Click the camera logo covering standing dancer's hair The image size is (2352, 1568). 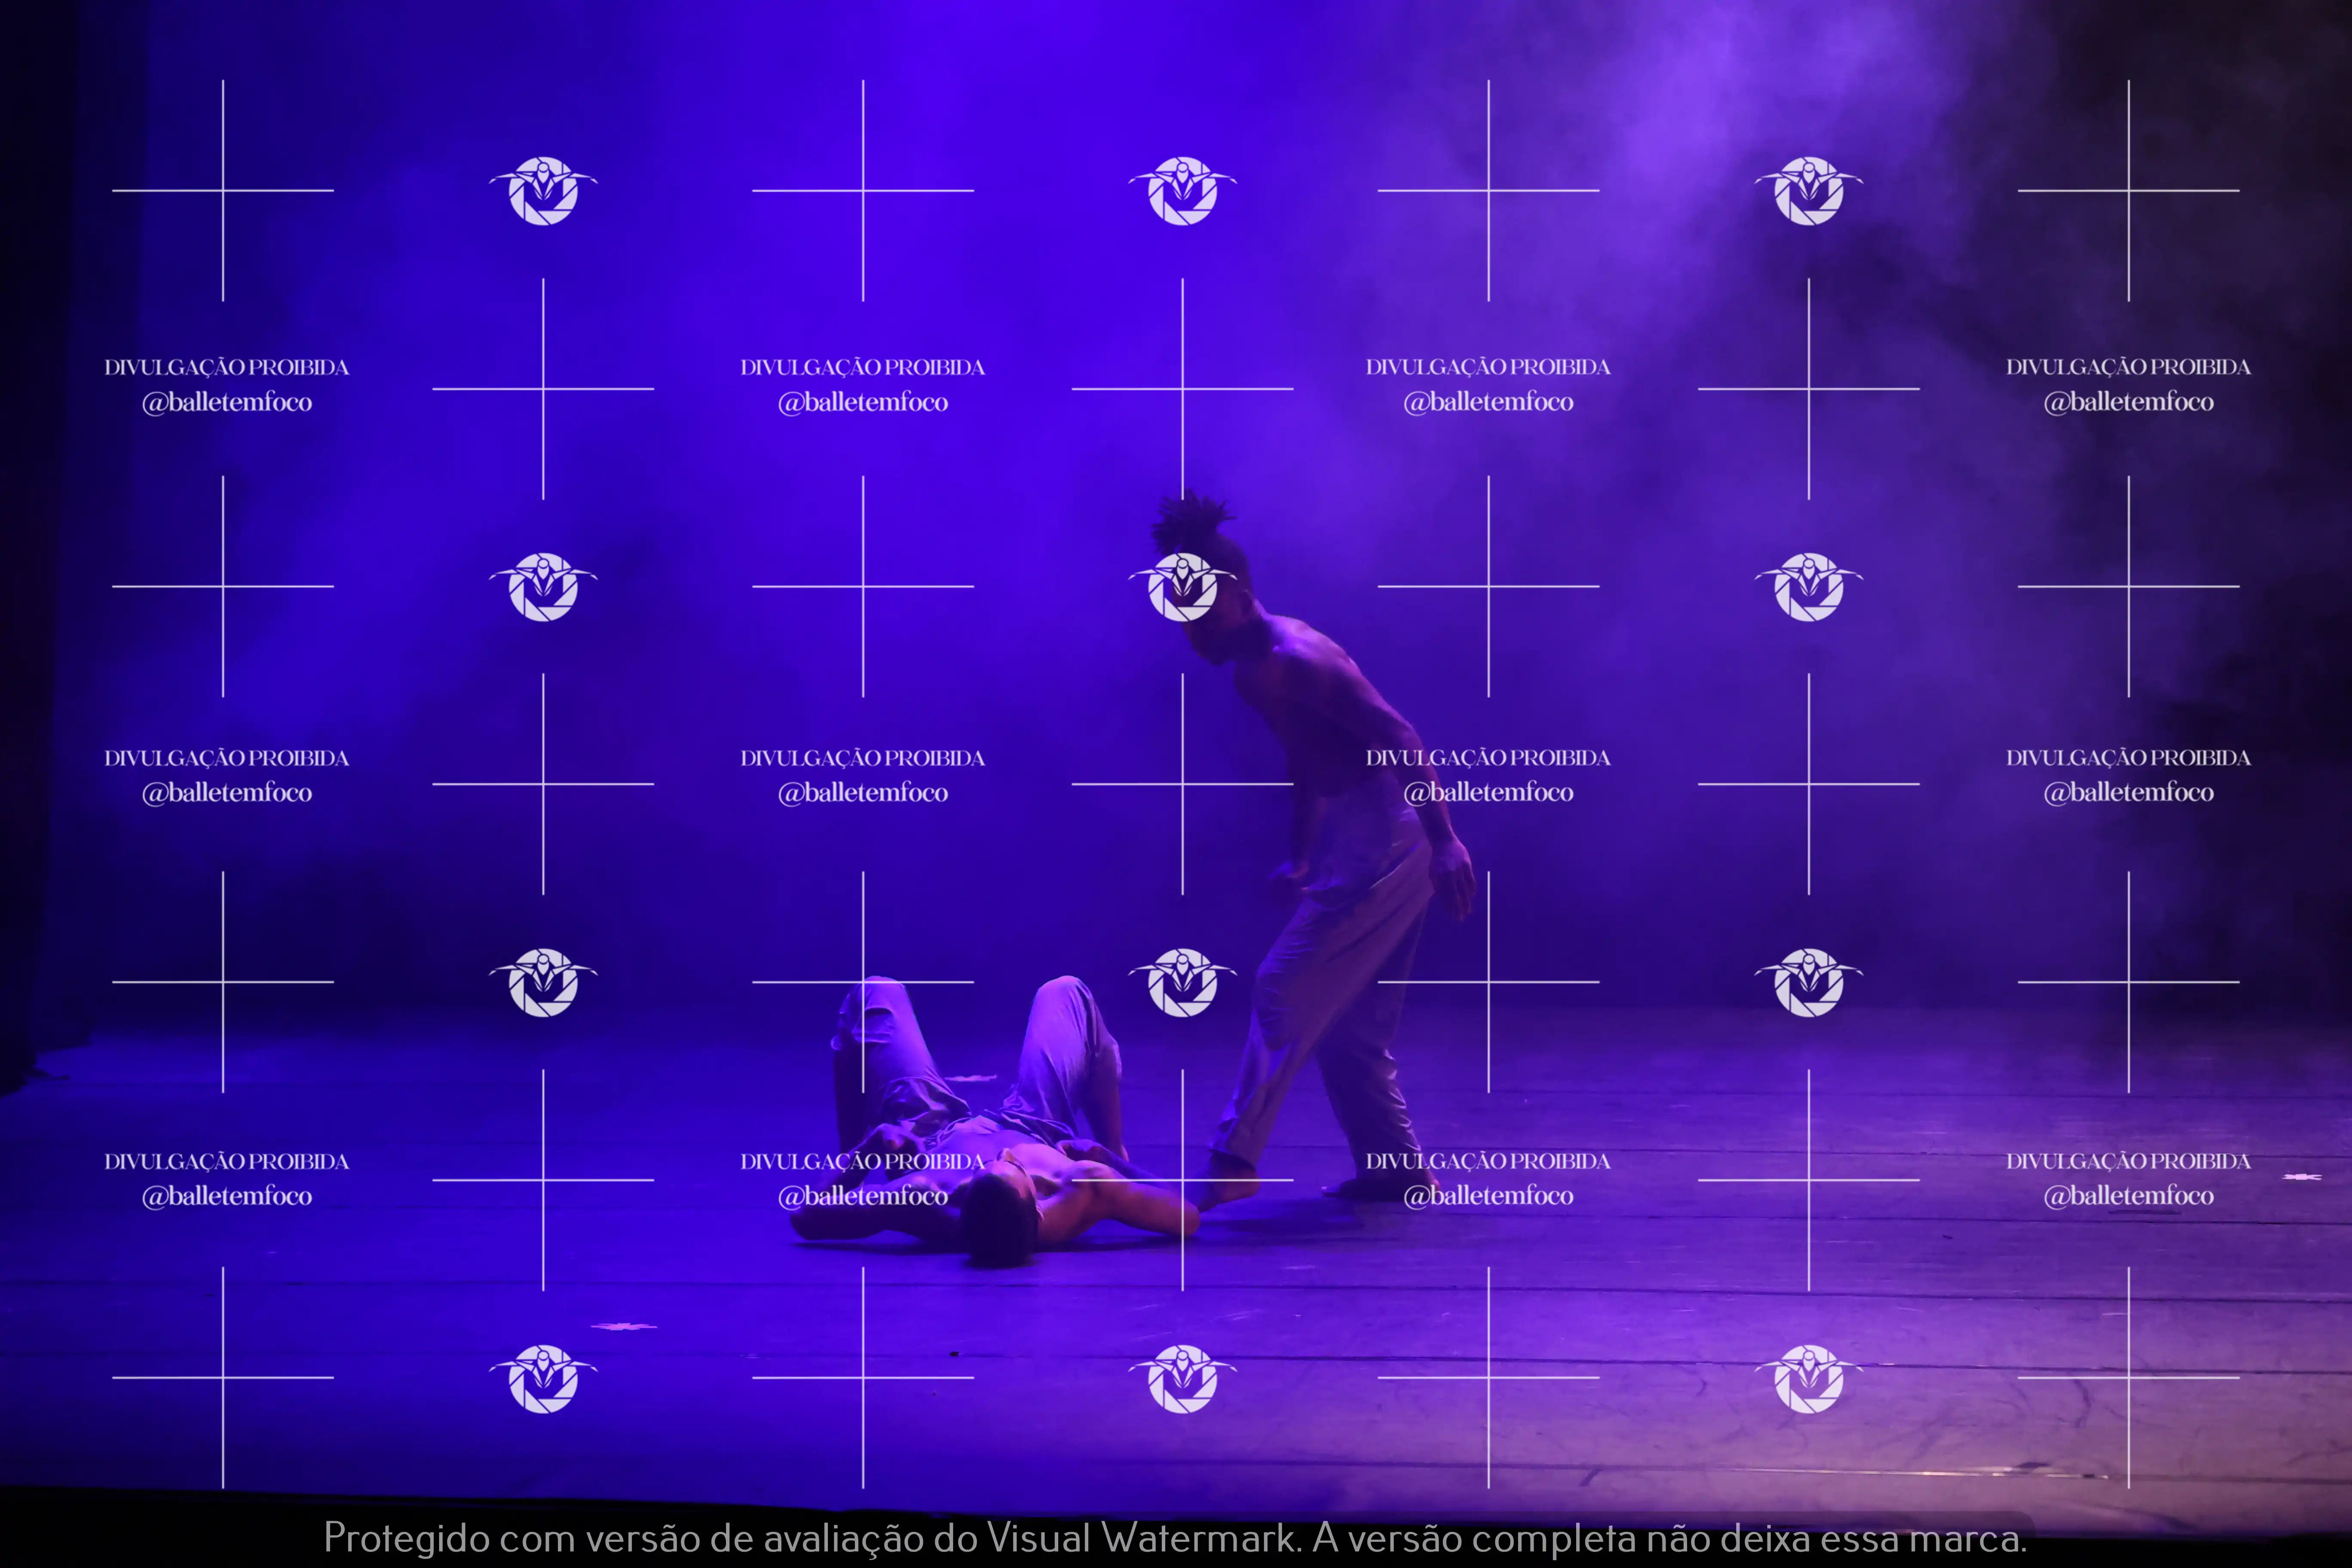pyautogui.click(x=1182, y=587)
